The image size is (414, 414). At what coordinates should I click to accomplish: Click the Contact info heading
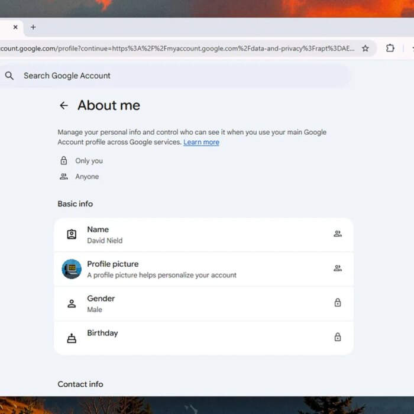coord(80,384)
